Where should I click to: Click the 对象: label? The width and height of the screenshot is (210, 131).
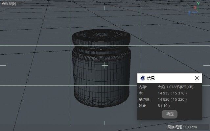click(x=143, y=106)
